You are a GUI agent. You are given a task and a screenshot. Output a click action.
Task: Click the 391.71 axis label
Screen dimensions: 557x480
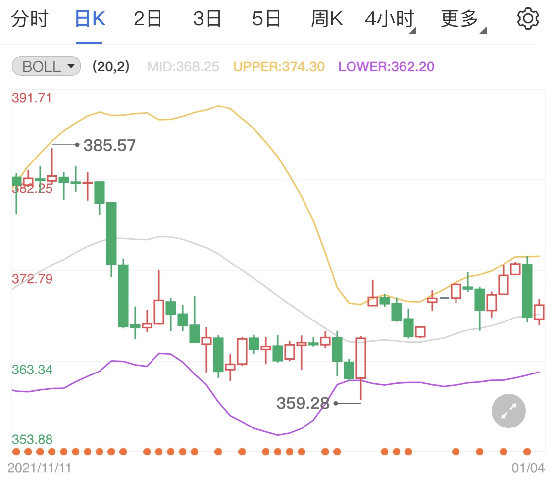click(x=32, y=98)
